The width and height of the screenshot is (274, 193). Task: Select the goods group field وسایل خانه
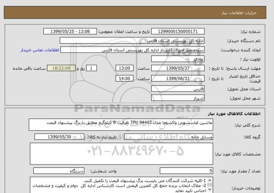click(x=168, y=137)
